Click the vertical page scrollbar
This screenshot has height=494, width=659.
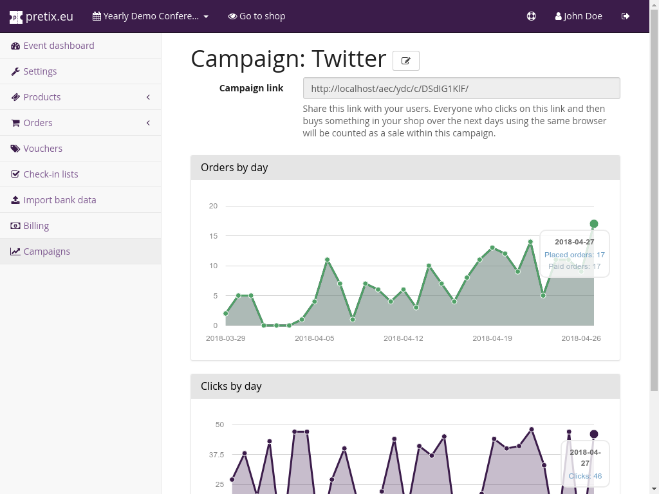tap(654, 193)
